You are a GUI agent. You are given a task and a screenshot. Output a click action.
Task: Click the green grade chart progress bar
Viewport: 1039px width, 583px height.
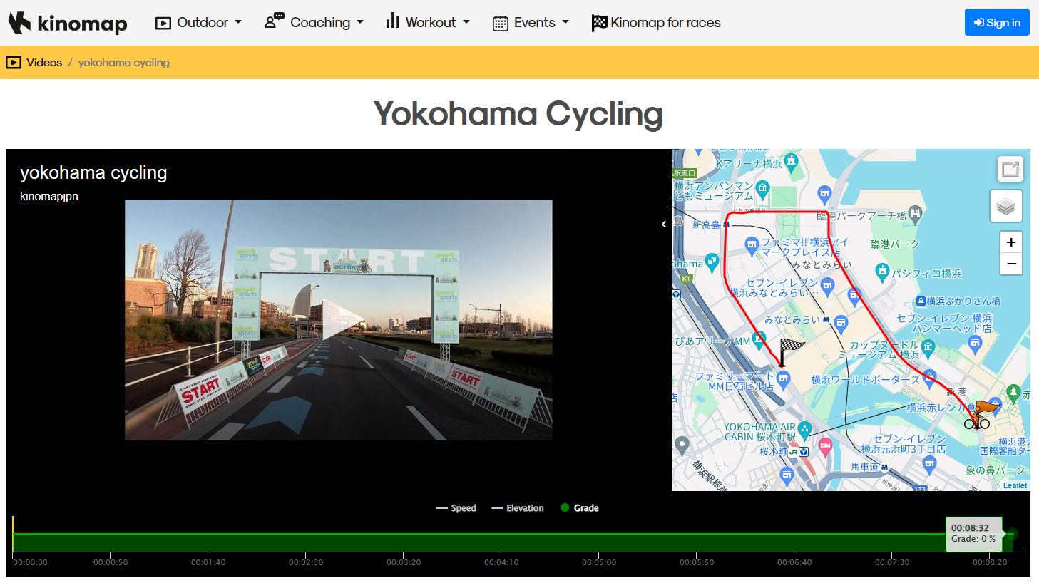coord(513,542)
